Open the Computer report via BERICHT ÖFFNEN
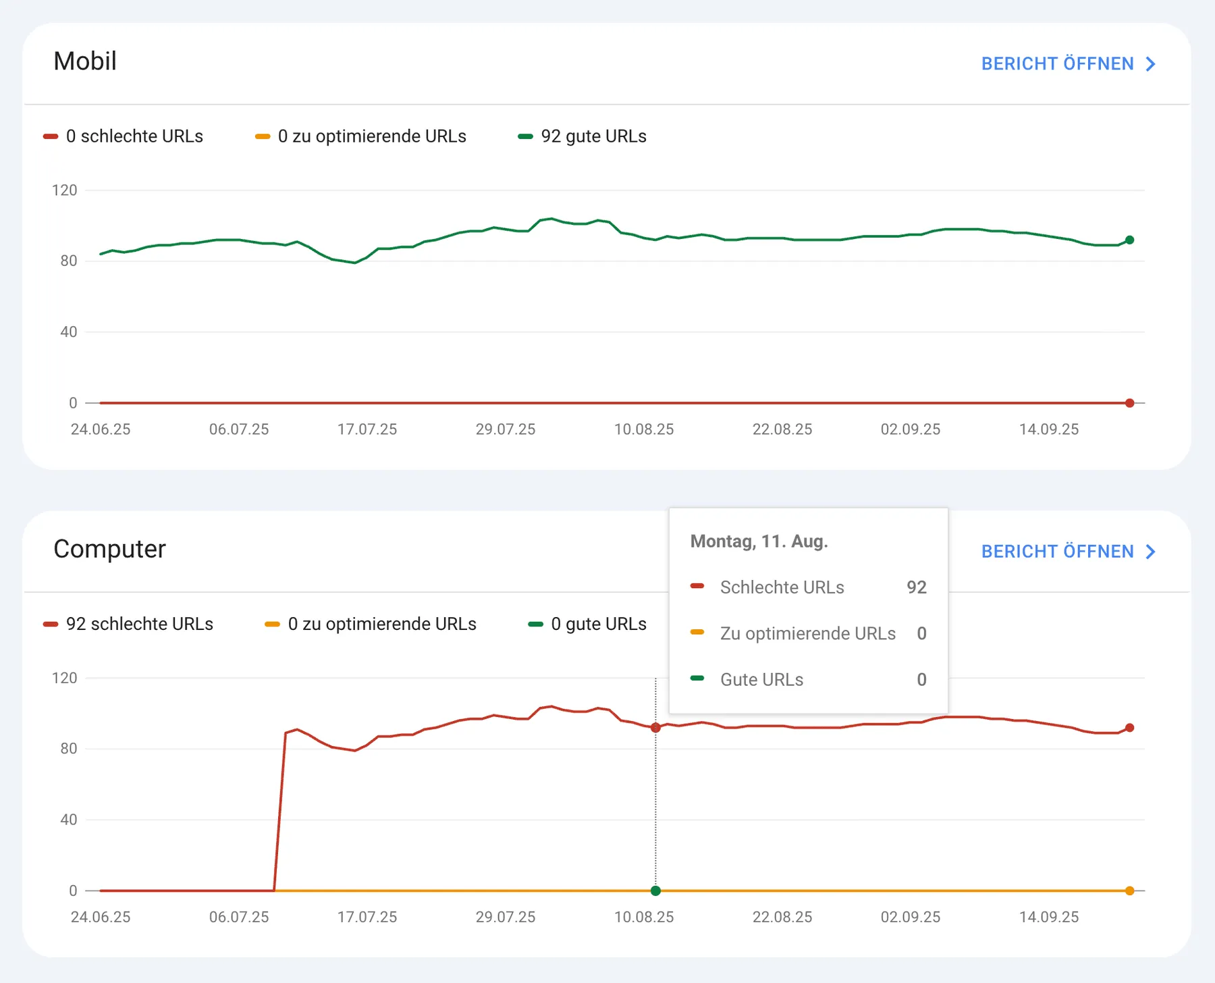Viewport: 1215px width, 983px height. click(x=1069, y=552)
